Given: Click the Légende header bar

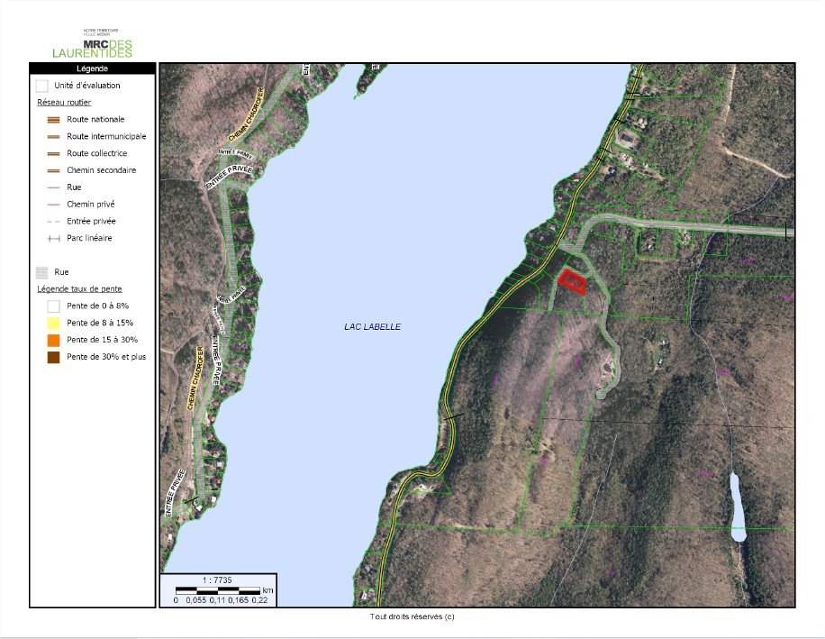Looking at the screenshot, I should coord(93,68).
